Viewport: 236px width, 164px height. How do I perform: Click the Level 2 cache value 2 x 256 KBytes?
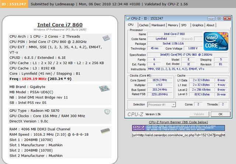pos(202,90)
